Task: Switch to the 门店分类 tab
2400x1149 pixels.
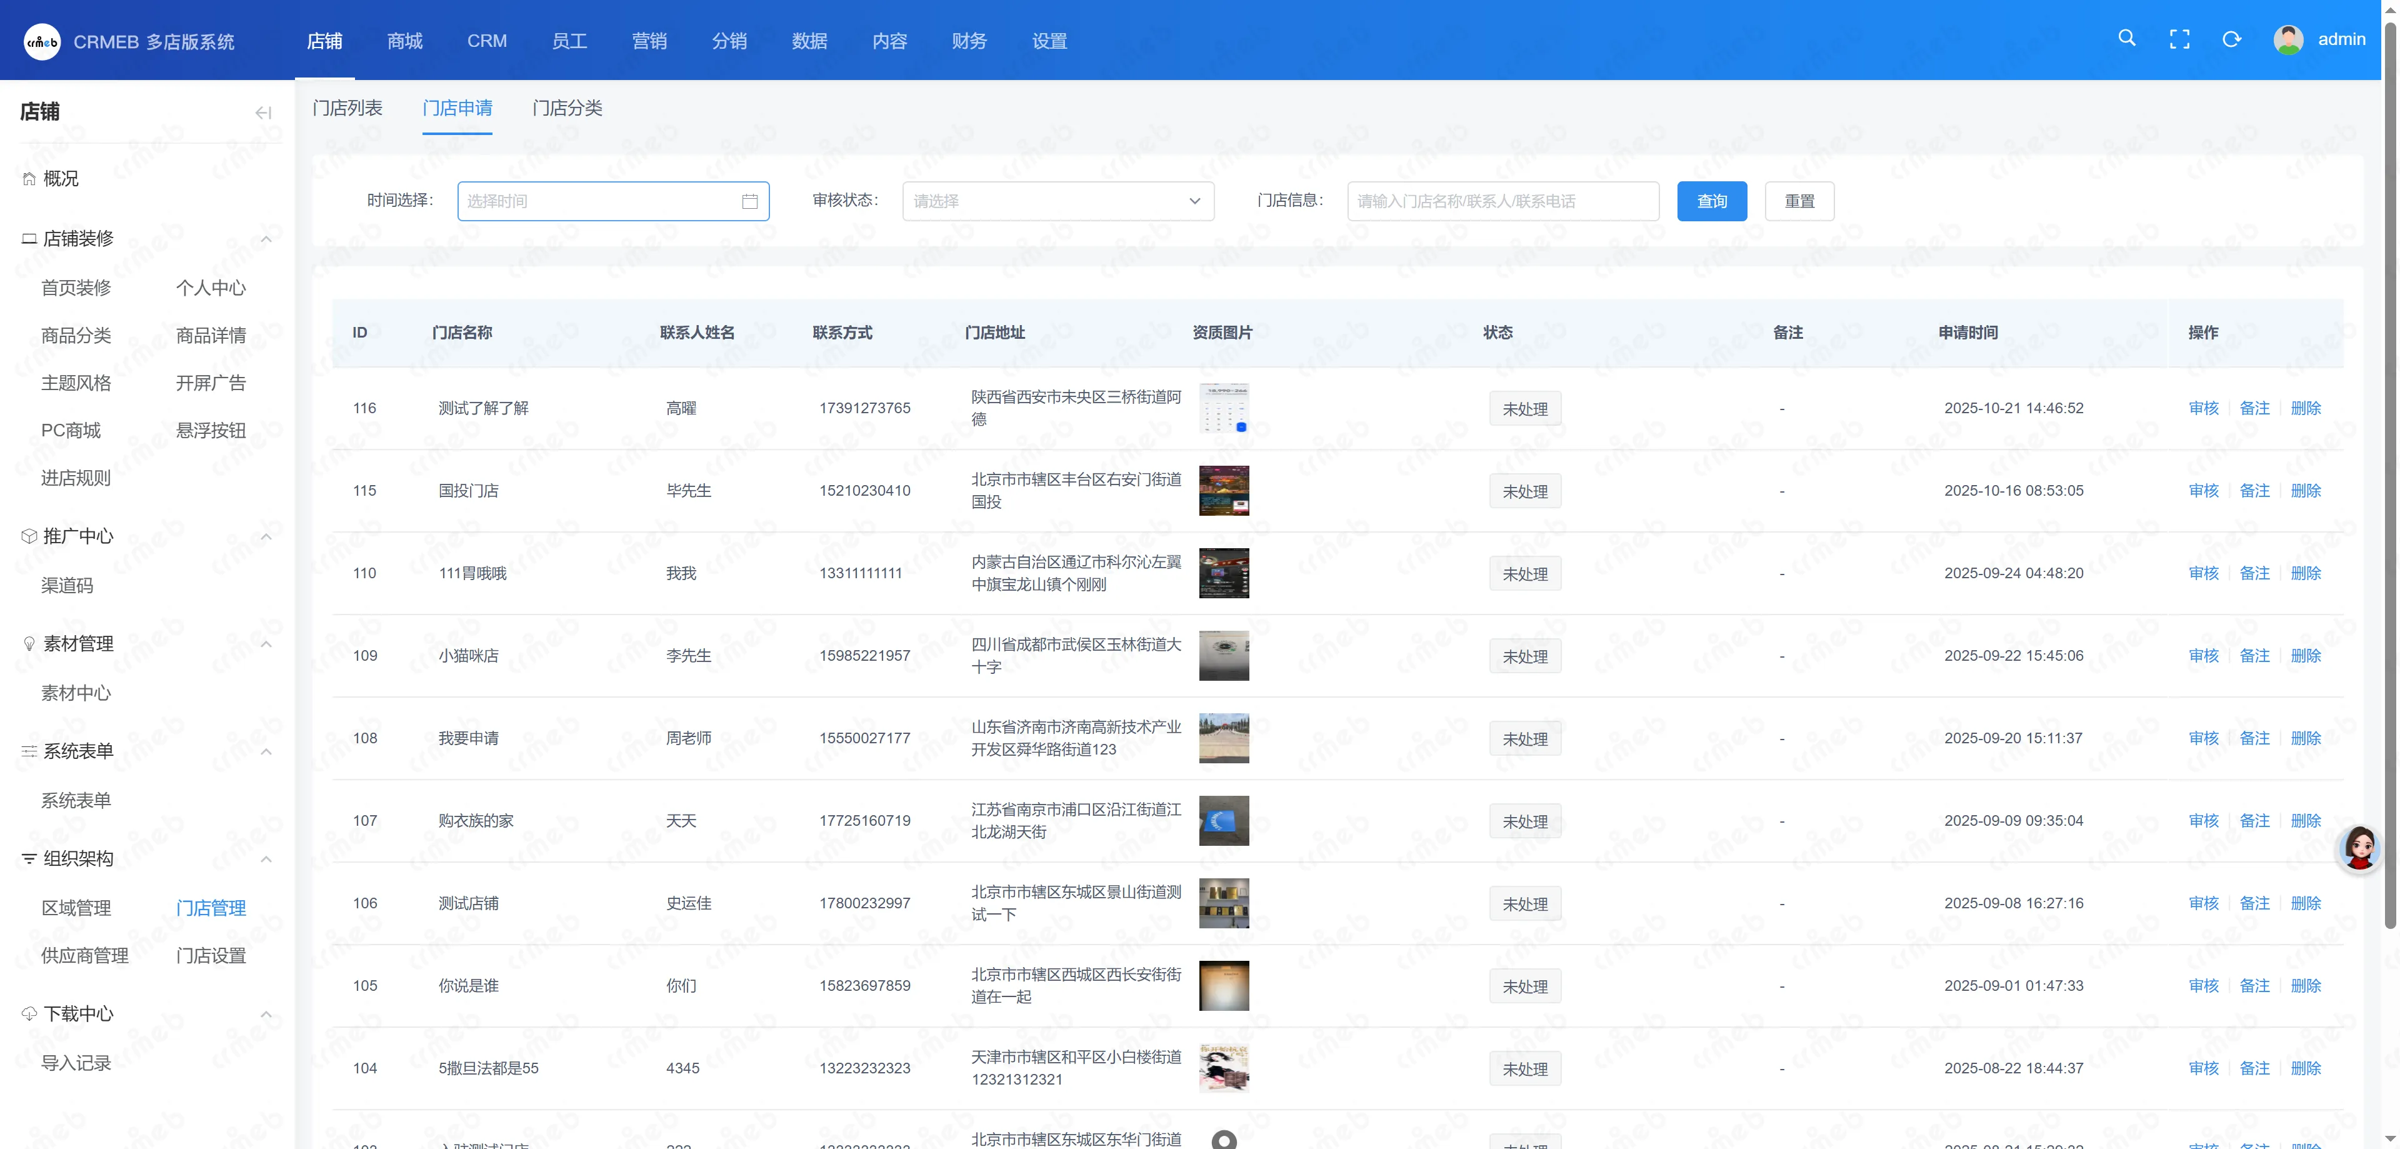Action: [566, 108]
